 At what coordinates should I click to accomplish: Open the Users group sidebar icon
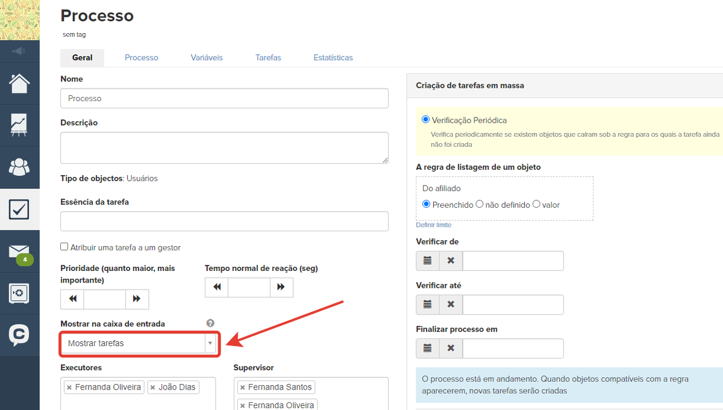pyautogui.click(x=19, y=167)
